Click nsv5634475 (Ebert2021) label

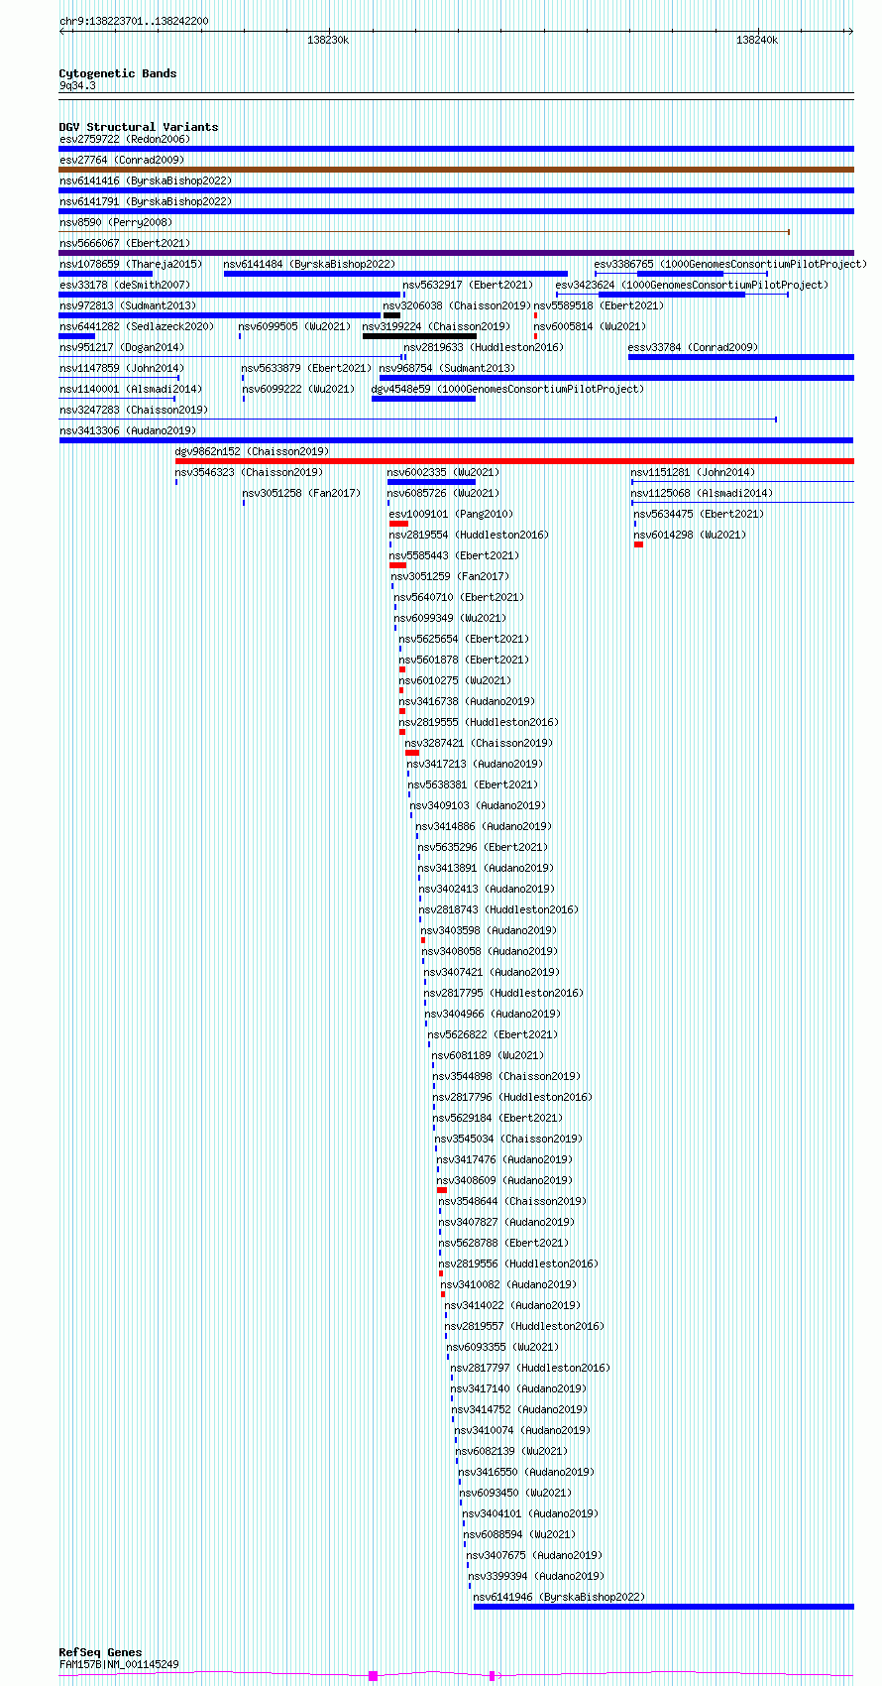click(699, 514)
